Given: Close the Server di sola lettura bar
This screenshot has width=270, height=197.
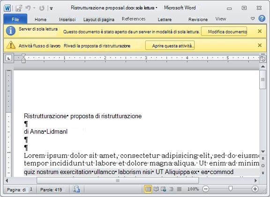Looking at the screenshot, I should tap(260, 31).
